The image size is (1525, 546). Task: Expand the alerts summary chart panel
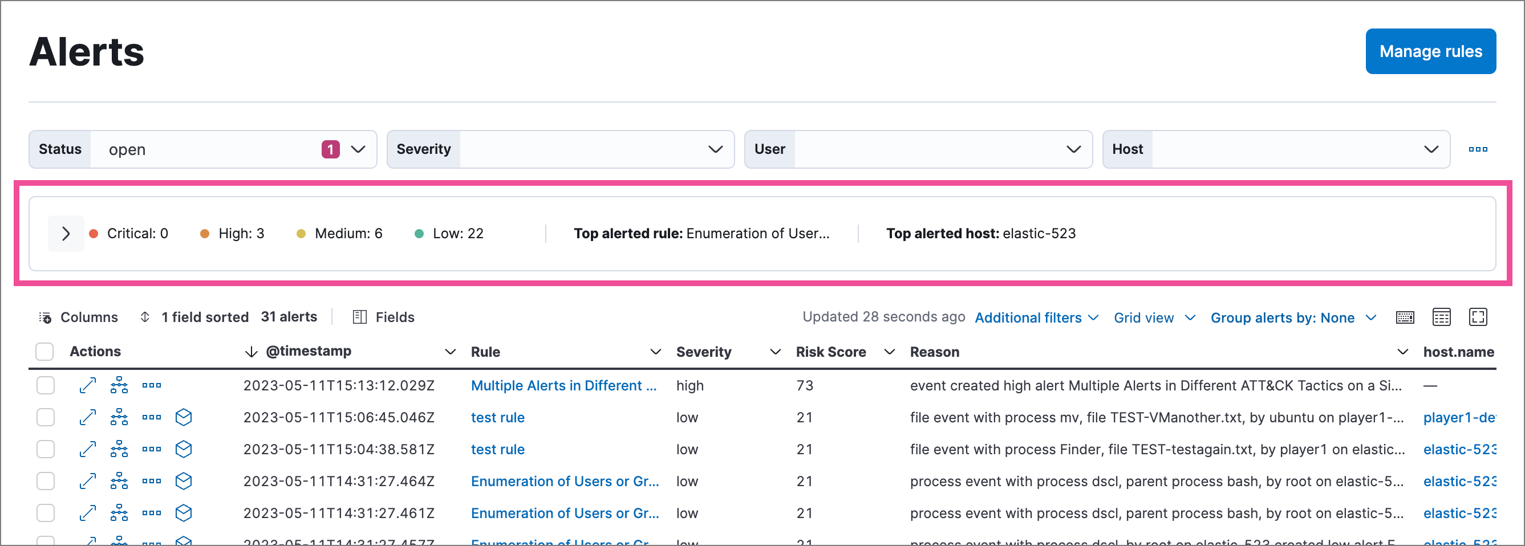[66, 233]
